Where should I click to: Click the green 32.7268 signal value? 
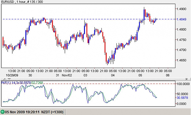point(37,83)
